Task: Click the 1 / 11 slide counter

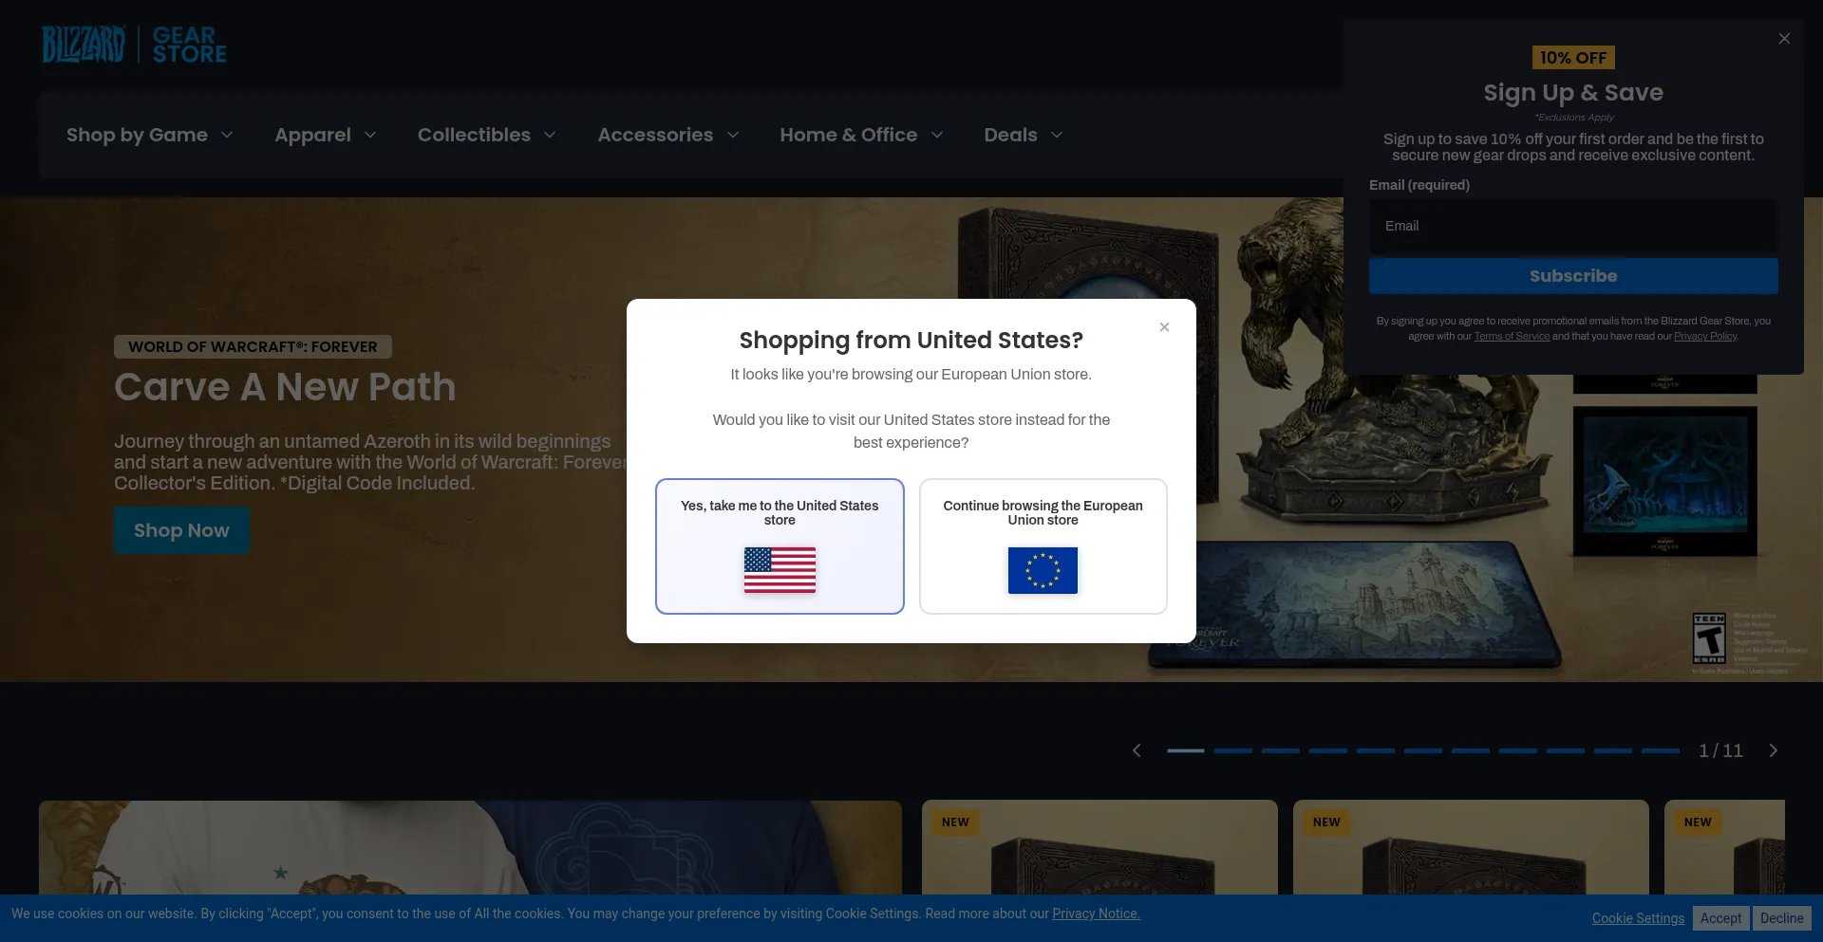Action: [x=1720, y=750]
